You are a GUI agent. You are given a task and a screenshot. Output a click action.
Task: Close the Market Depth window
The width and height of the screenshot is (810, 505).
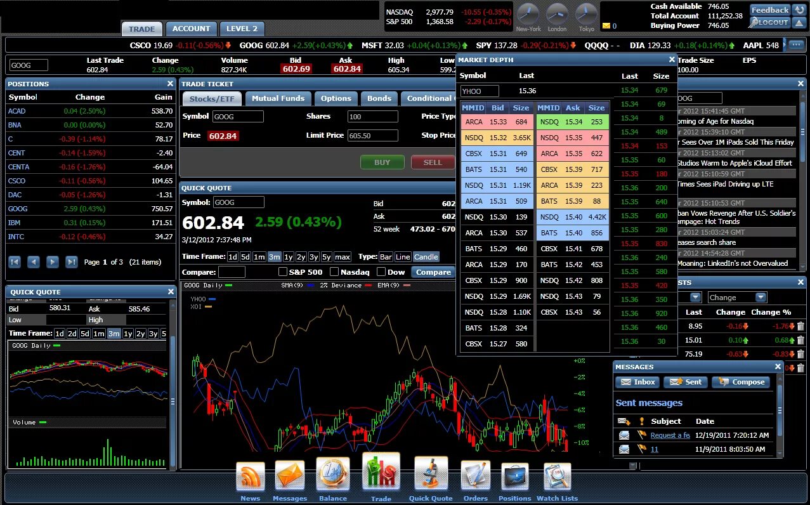[672, 60]
